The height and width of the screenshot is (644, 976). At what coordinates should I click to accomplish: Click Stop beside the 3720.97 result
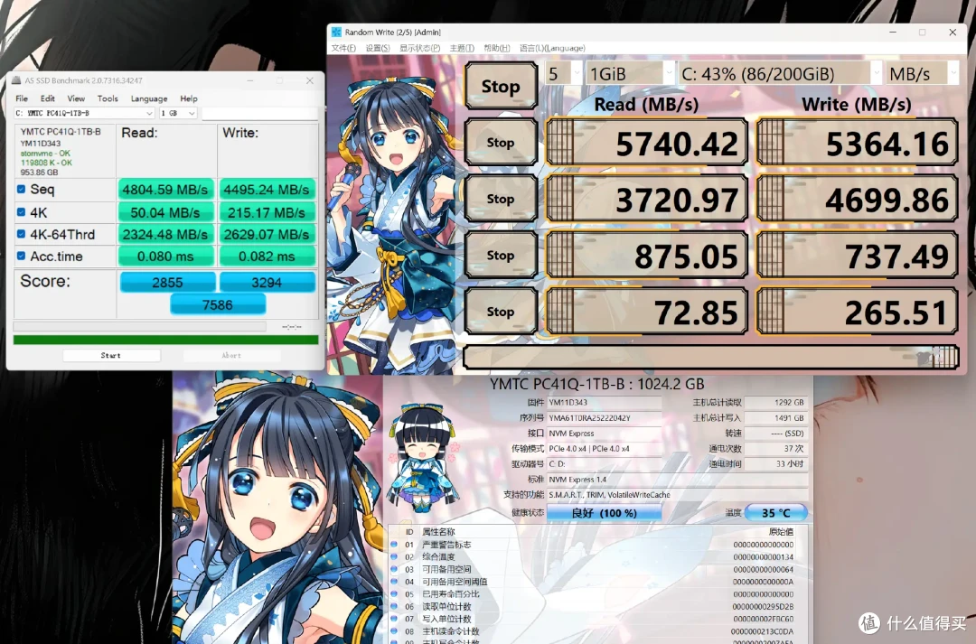pyautogui.click(x=501, y=199)
